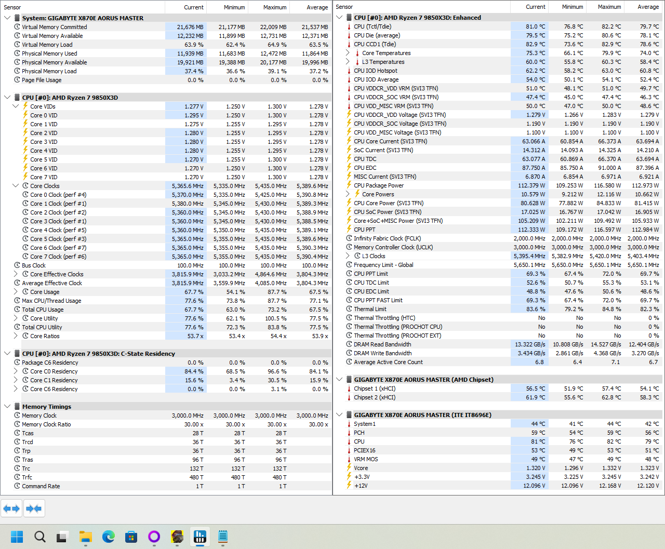Click the Package C6 Residency icon
665x549 pixels.
click(17, 363)
